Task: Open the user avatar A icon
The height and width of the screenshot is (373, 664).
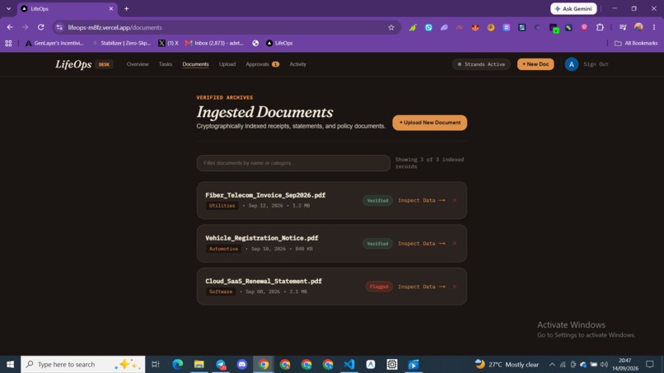Action: (571, 64)
